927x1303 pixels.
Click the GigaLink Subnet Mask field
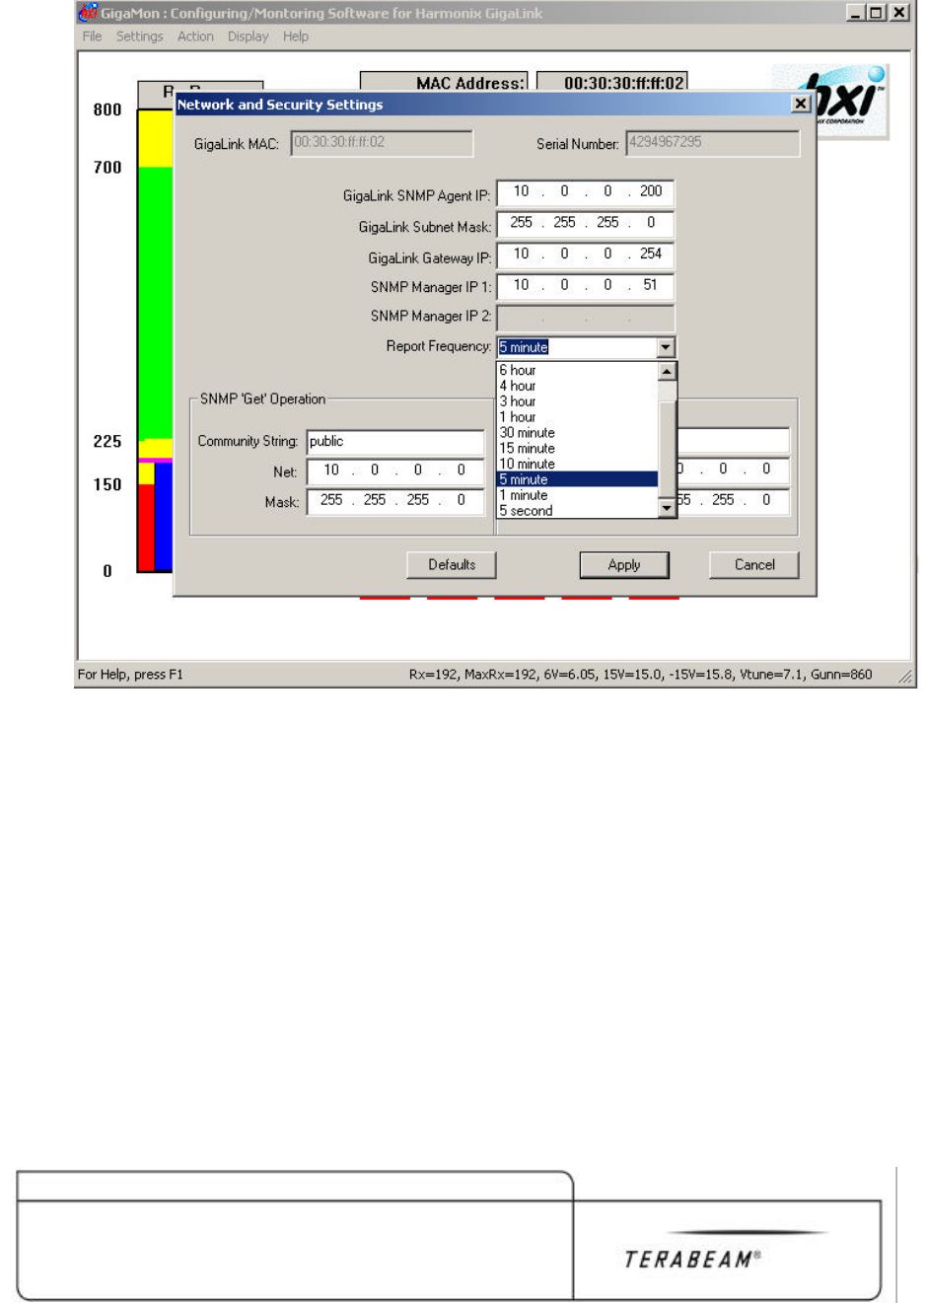585,224
